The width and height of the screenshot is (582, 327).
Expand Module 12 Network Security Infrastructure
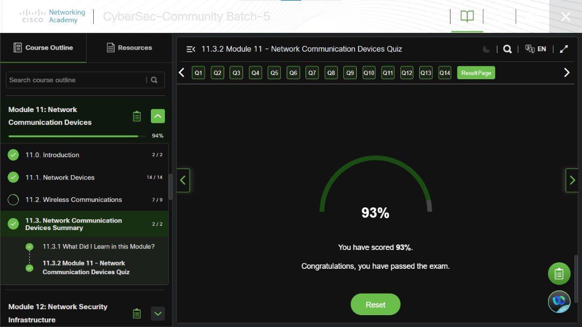click(x=158, y=314)
